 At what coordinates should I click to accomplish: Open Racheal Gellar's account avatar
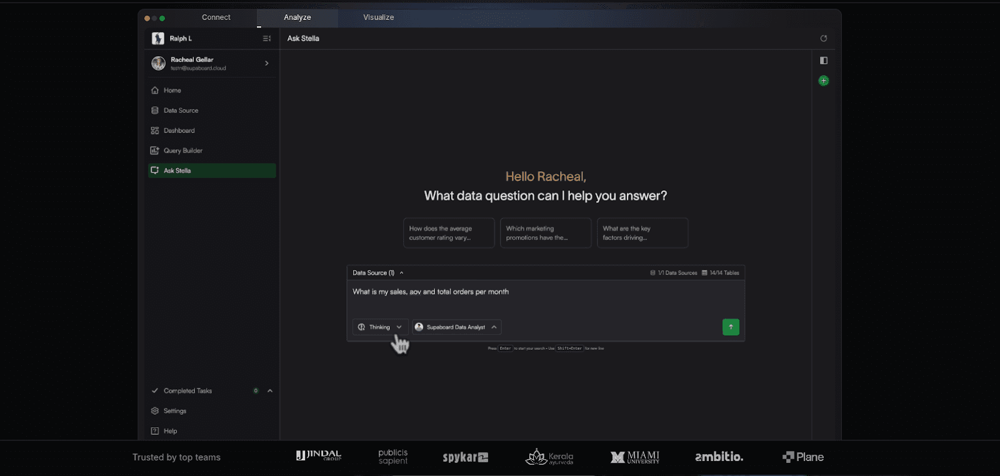point(159,63)
